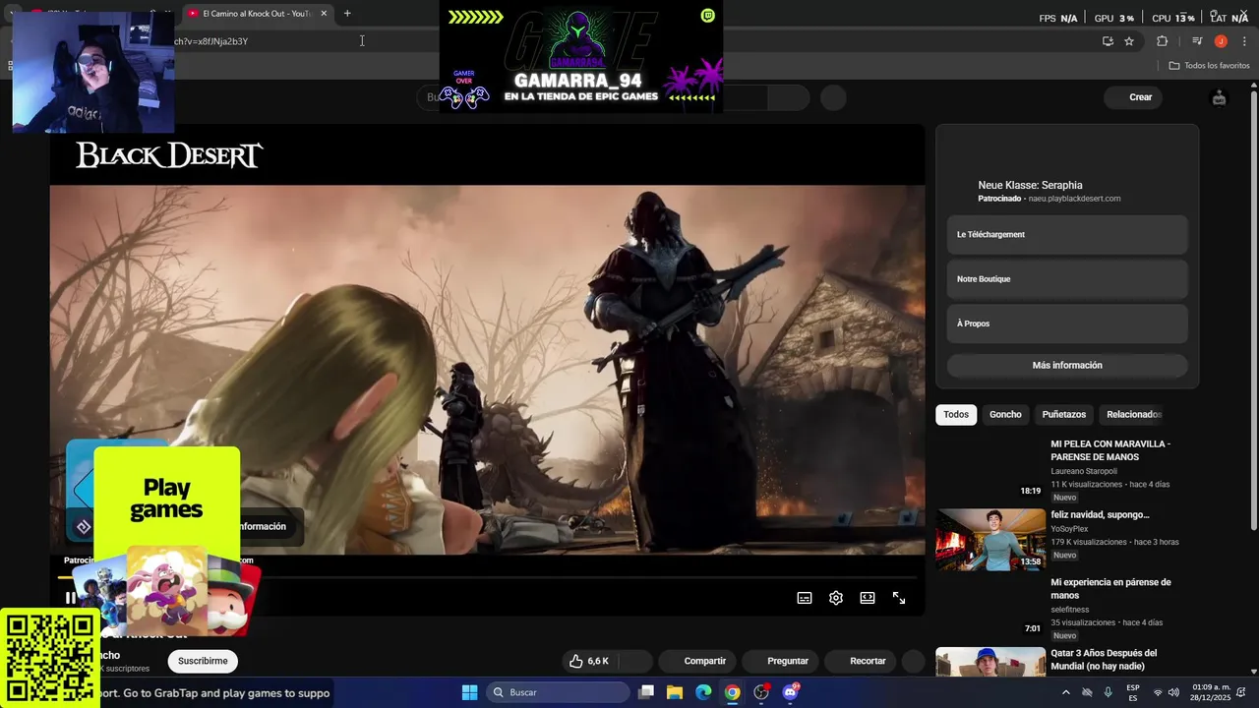Open Microsoft Edge from the taskbar
This screenshot has width=1259, height=708.
click(x=703, y=692)
